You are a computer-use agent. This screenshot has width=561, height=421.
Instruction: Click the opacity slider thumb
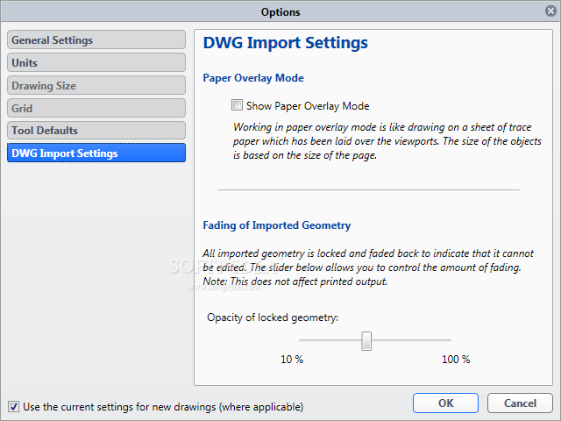pos(366,340)
